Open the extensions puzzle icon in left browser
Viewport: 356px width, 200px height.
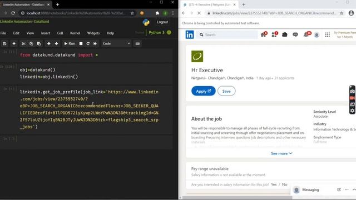click(x=157, y=13)
